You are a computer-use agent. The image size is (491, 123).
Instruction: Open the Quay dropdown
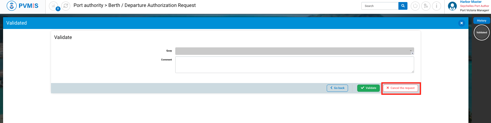(292, 51)
